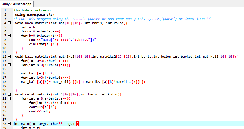Click line number 16 in the gutter
Image resolution: width=244 pixels, height=129 pixels.
4,73
